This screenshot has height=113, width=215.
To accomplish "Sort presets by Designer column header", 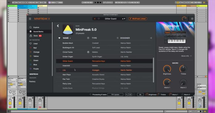I will pyautogui.click(x=125, y=38).
